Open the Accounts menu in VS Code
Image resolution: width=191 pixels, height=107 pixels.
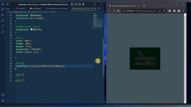(3, 95)
